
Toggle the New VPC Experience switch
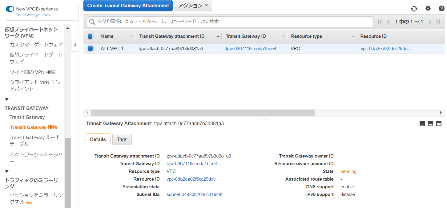coord(10,9)
